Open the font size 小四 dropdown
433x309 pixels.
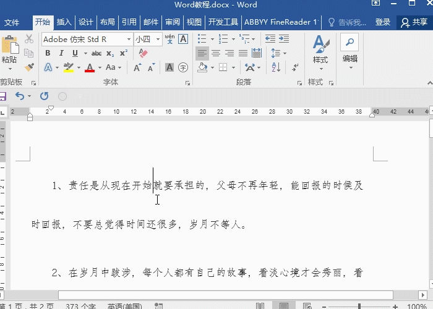pos(158,40)
